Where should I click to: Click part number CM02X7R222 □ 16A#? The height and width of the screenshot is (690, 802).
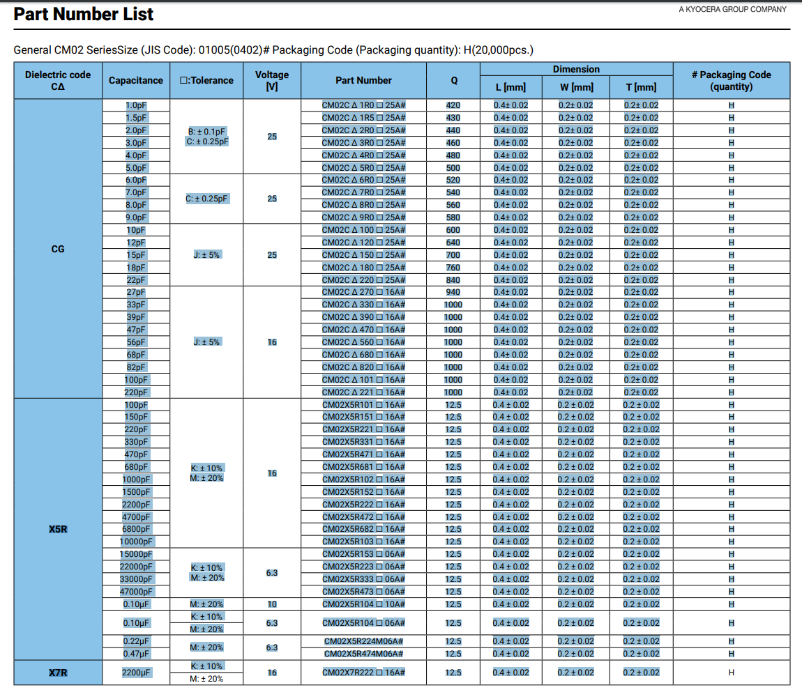[363, 673]
